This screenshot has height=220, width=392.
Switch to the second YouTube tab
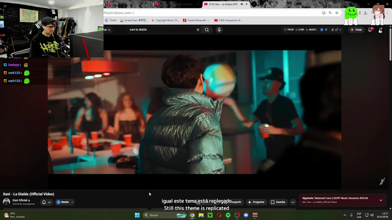pos(178,4)
